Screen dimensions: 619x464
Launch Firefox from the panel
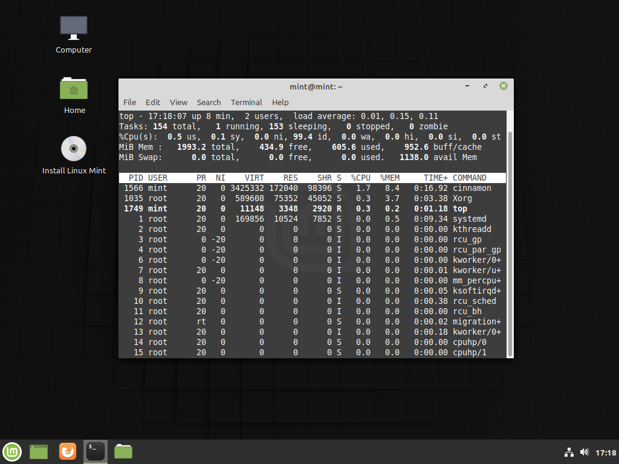pos(68,451)
